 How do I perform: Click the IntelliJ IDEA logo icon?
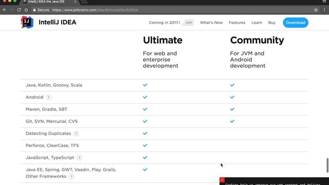tap(27, 22)
